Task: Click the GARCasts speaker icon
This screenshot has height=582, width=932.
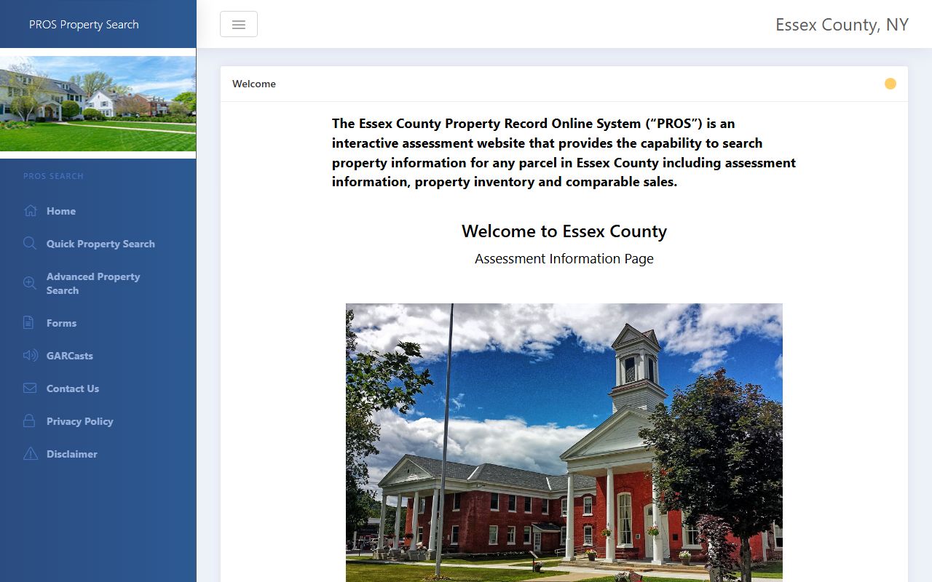Action: pos(30,356)
